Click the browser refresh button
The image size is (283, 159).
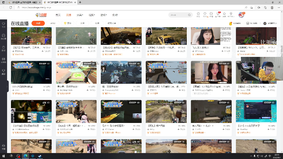[11, 7]
